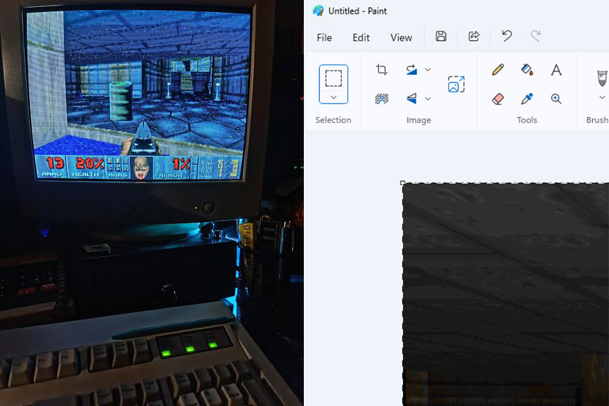Screen dimensions: 609x406
Task: Click the pasted dark image on canvas
Action: tap(506, 294)
